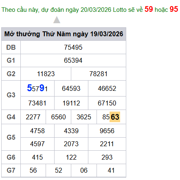The width and height of the screenshot is (180, 180).
Task: Click the G4 row label
Action: [x=11, y=117]
